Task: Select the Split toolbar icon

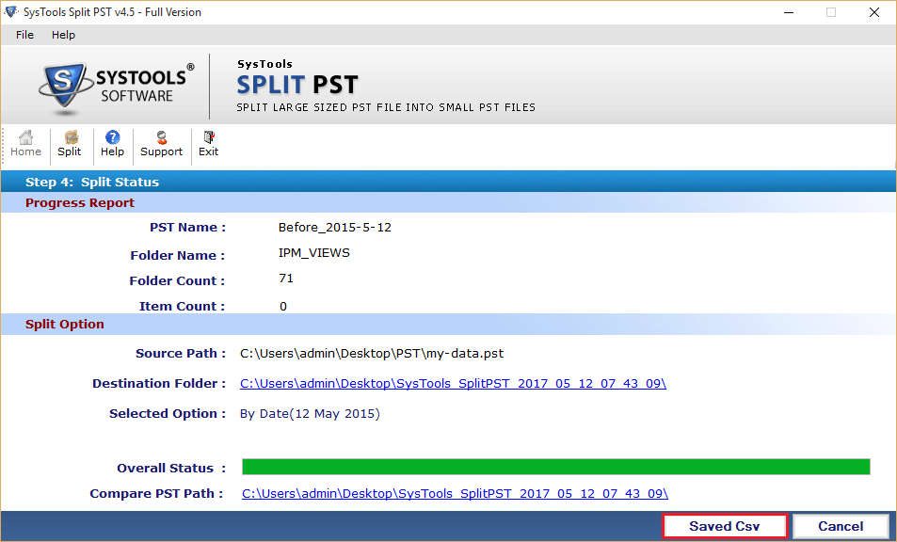Action: [x=70, y=144]
